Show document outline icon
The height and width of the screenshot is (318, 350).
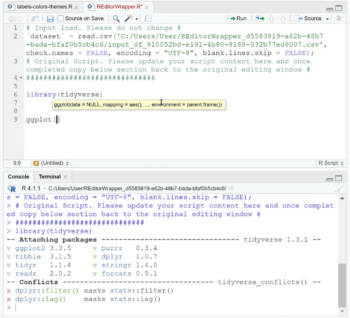[x=339, y=18]
